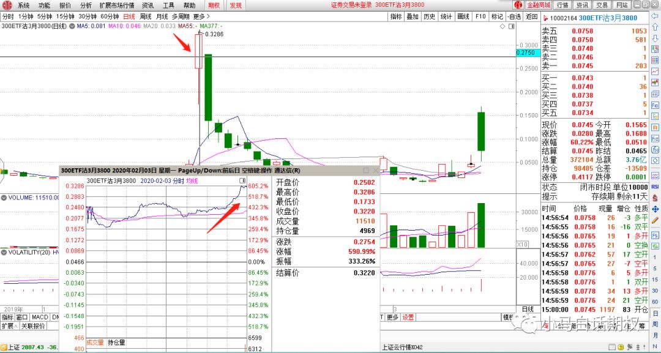661x353 pixels.
Task: Click the RSI indicator icon in sidebar
Action: tap(655, 186)
